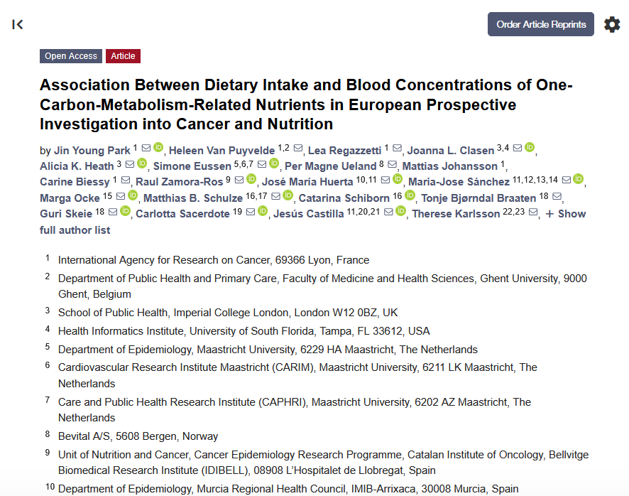This screenshot has width=629, height=496.
Task: Click Simone Eussen's email envelope icon
Action: 261,164
